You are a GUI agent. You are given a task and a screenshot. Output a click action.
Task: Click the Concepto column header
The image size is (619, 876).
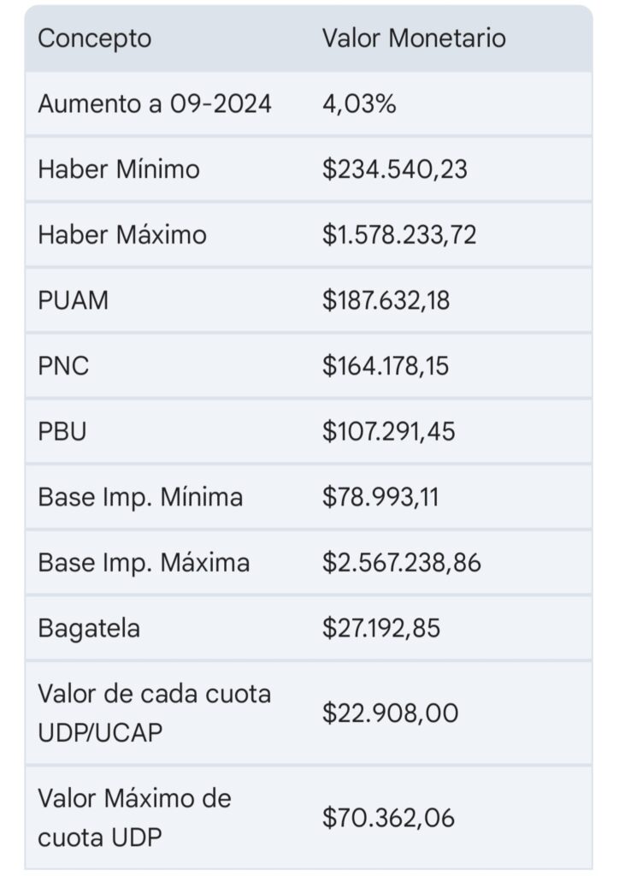[x=94, y=38]
